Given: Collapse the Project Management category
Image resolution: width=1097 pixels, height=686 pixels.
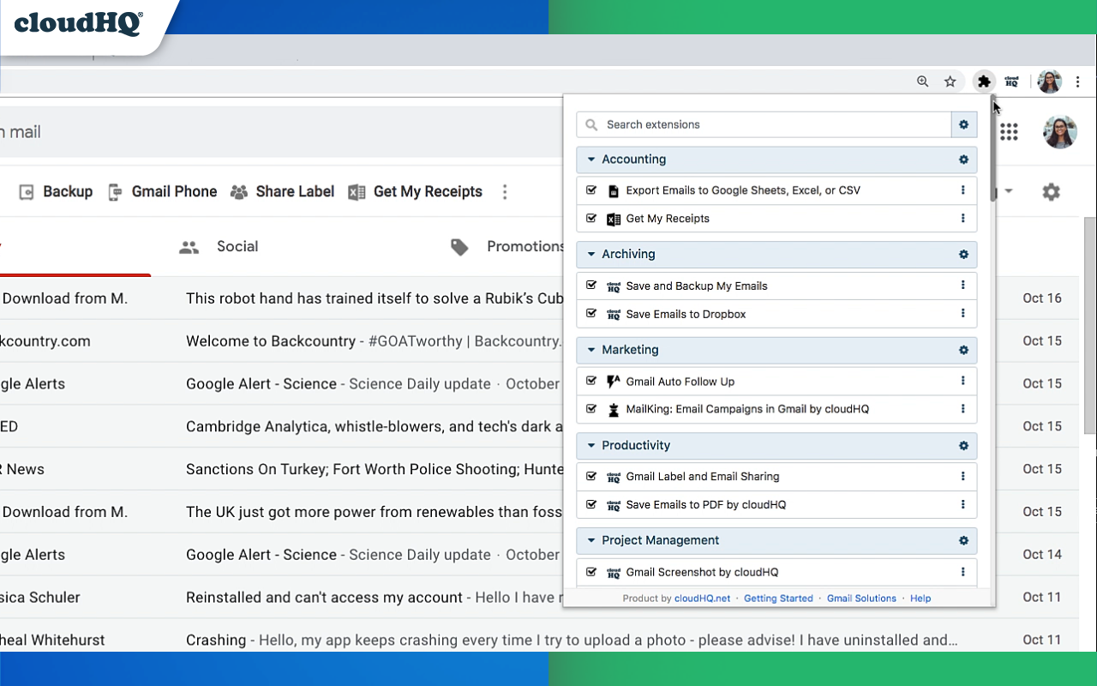Looking at the screenshot, I should (591, 540).
